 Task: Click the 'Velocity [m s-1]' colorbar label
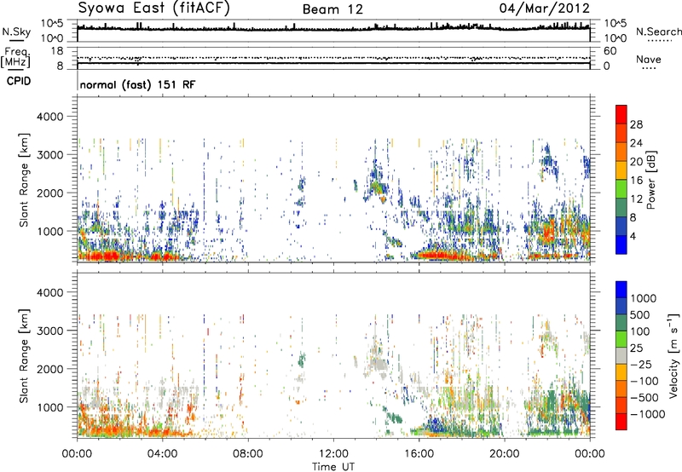coord(673,355)
